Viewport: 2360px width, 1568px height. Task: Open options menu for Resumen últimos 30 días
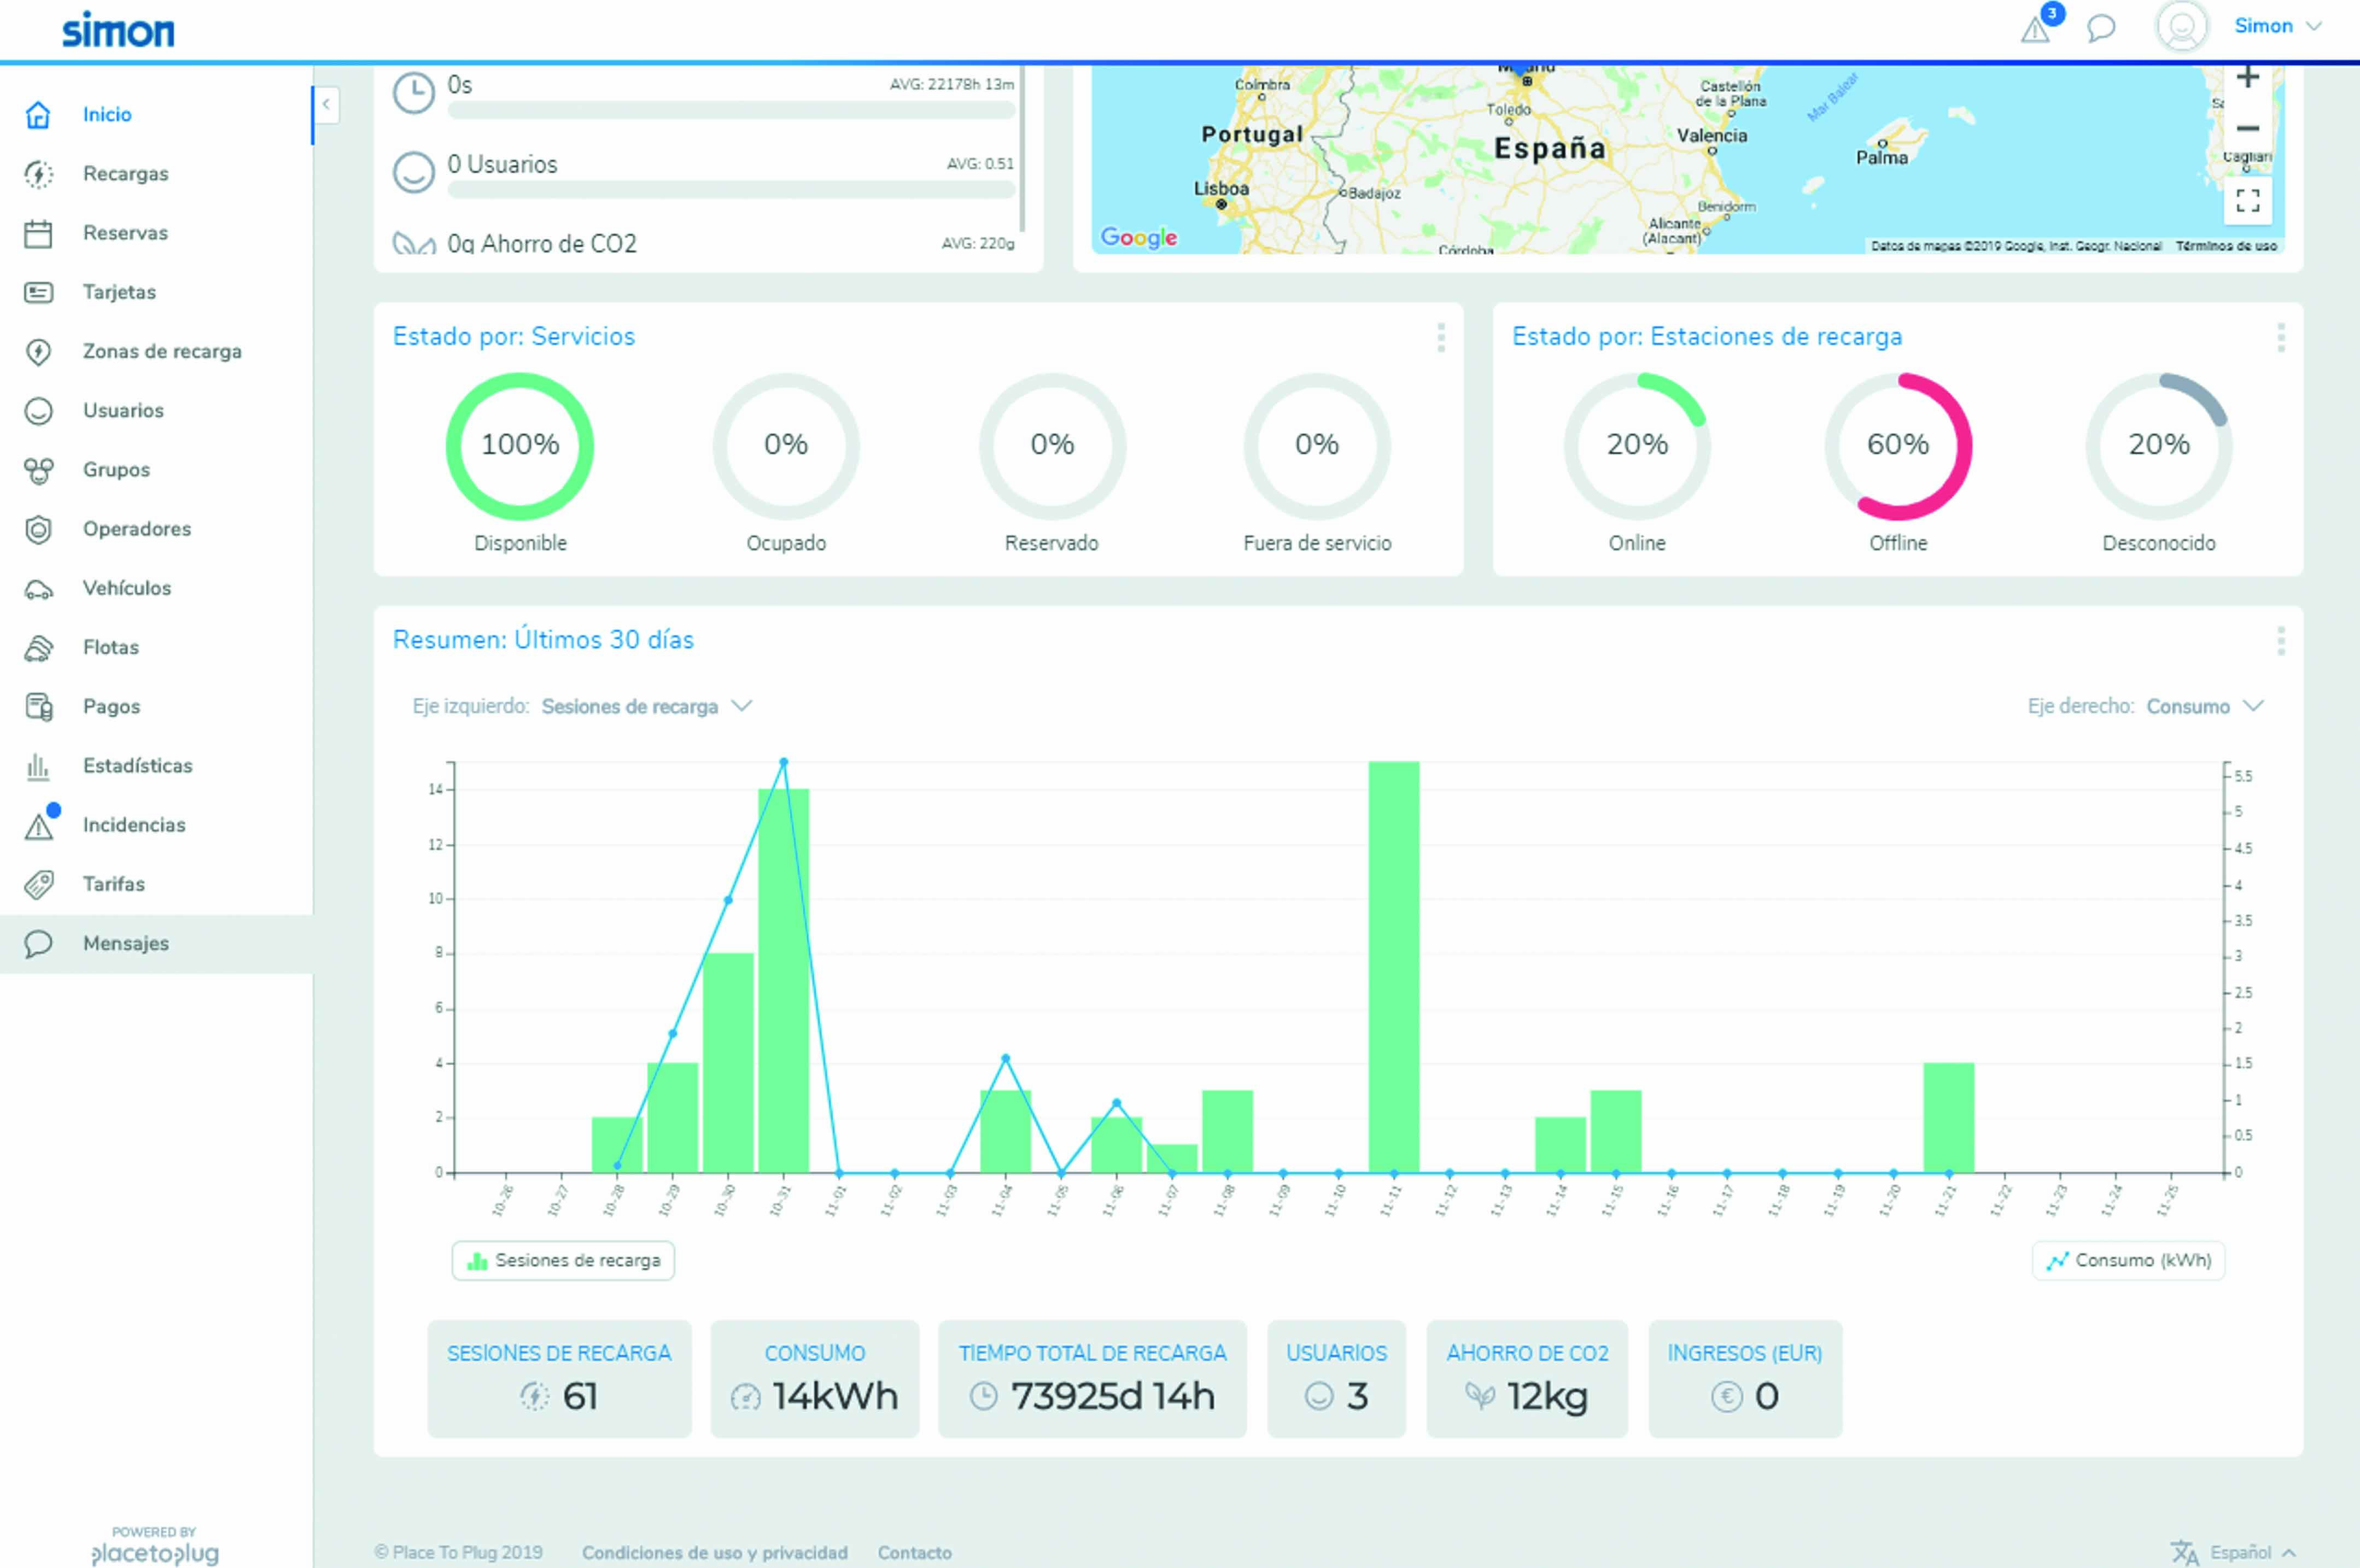(2281, 640)
